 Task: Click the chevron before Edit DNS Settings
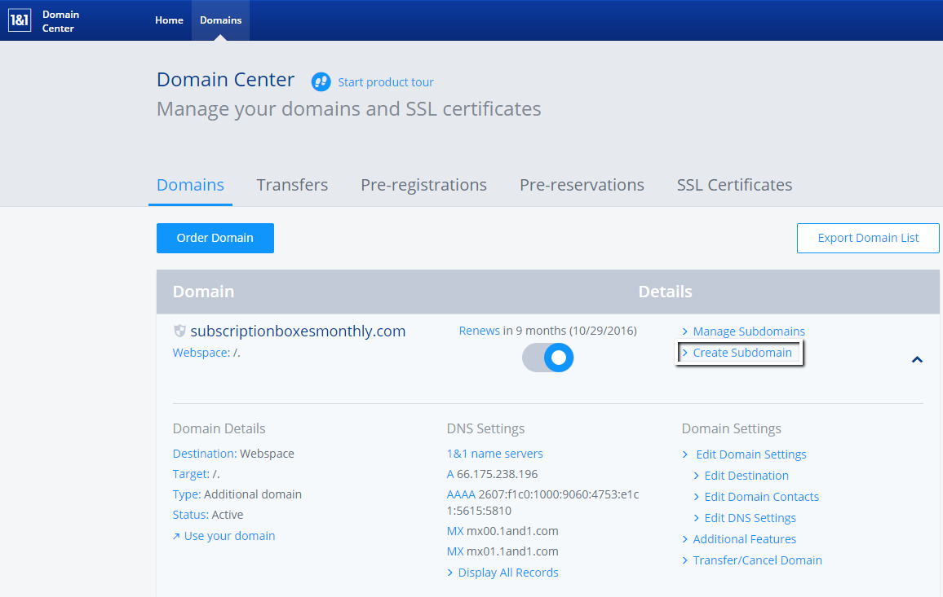(x=697, y=518)
